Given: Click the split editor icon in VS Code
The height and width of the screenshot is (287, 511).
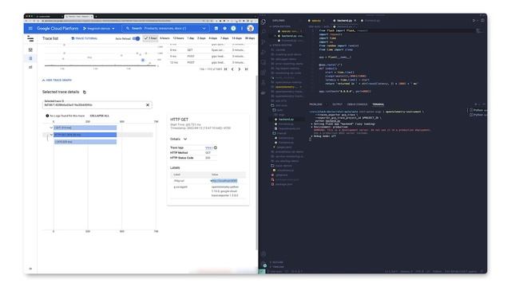Looking at the screenshot, I should tap(482, 21).
